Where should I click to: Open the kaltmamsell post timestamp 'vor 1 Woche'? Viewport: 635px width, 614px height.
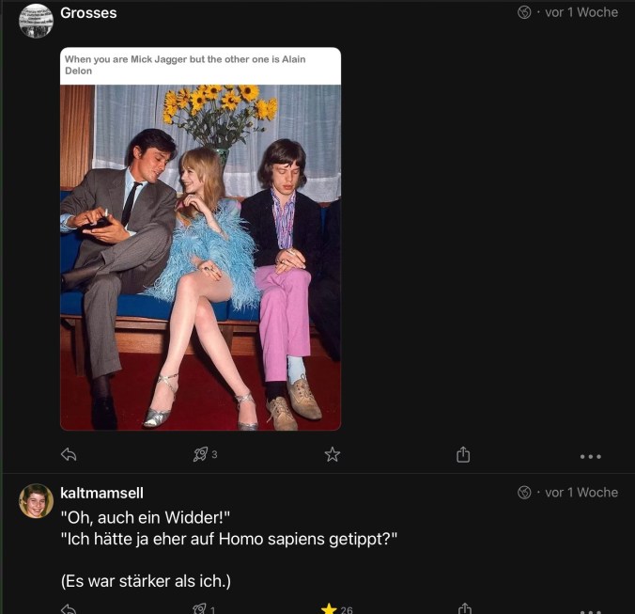(x=581, y=493)
